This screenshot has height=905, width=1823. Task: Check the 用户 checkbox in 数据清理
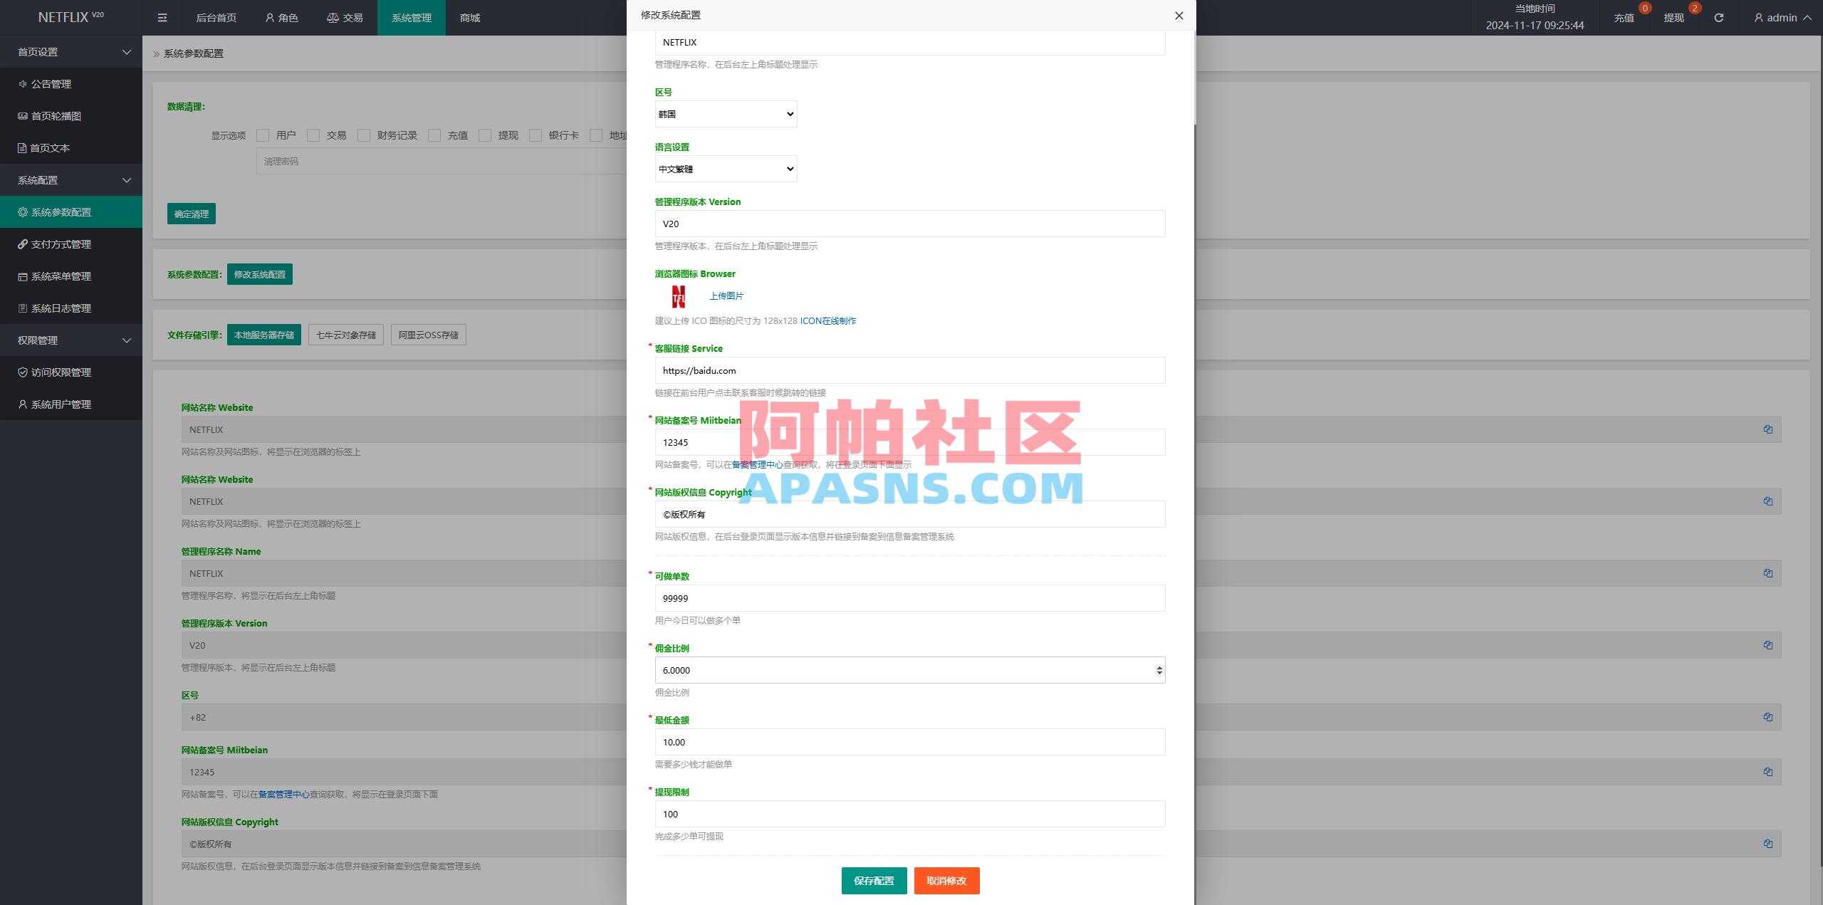[263, 135]
